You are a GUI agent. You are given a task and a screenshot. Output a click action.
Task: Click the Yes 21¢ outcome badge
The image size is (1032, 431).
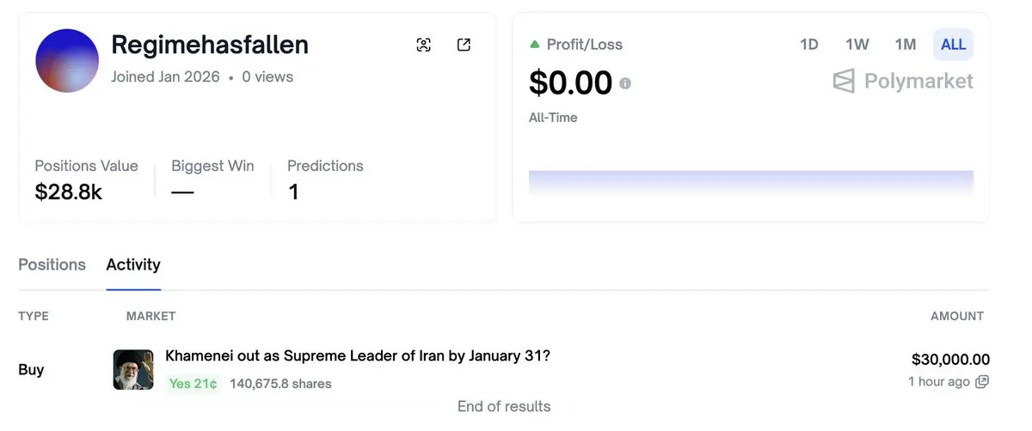pos(193,384)
